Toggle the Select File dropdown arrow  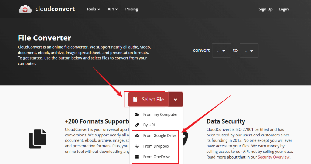(x=176, y=99)
